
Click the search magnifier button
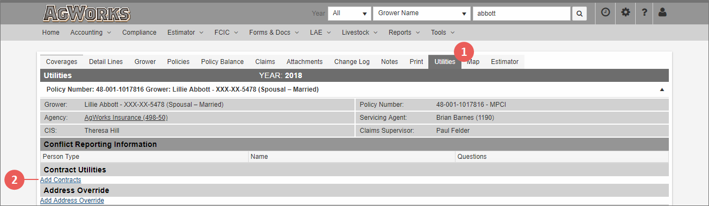pos(579,14)
